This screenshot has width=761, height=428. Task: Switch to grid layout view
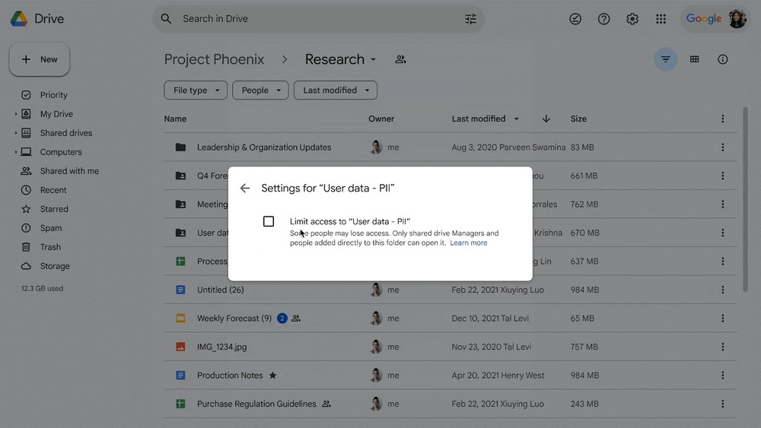coord(694,59)
